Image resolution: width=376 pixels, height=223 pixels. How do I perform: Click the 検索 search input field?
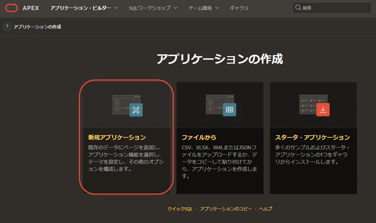332,8
